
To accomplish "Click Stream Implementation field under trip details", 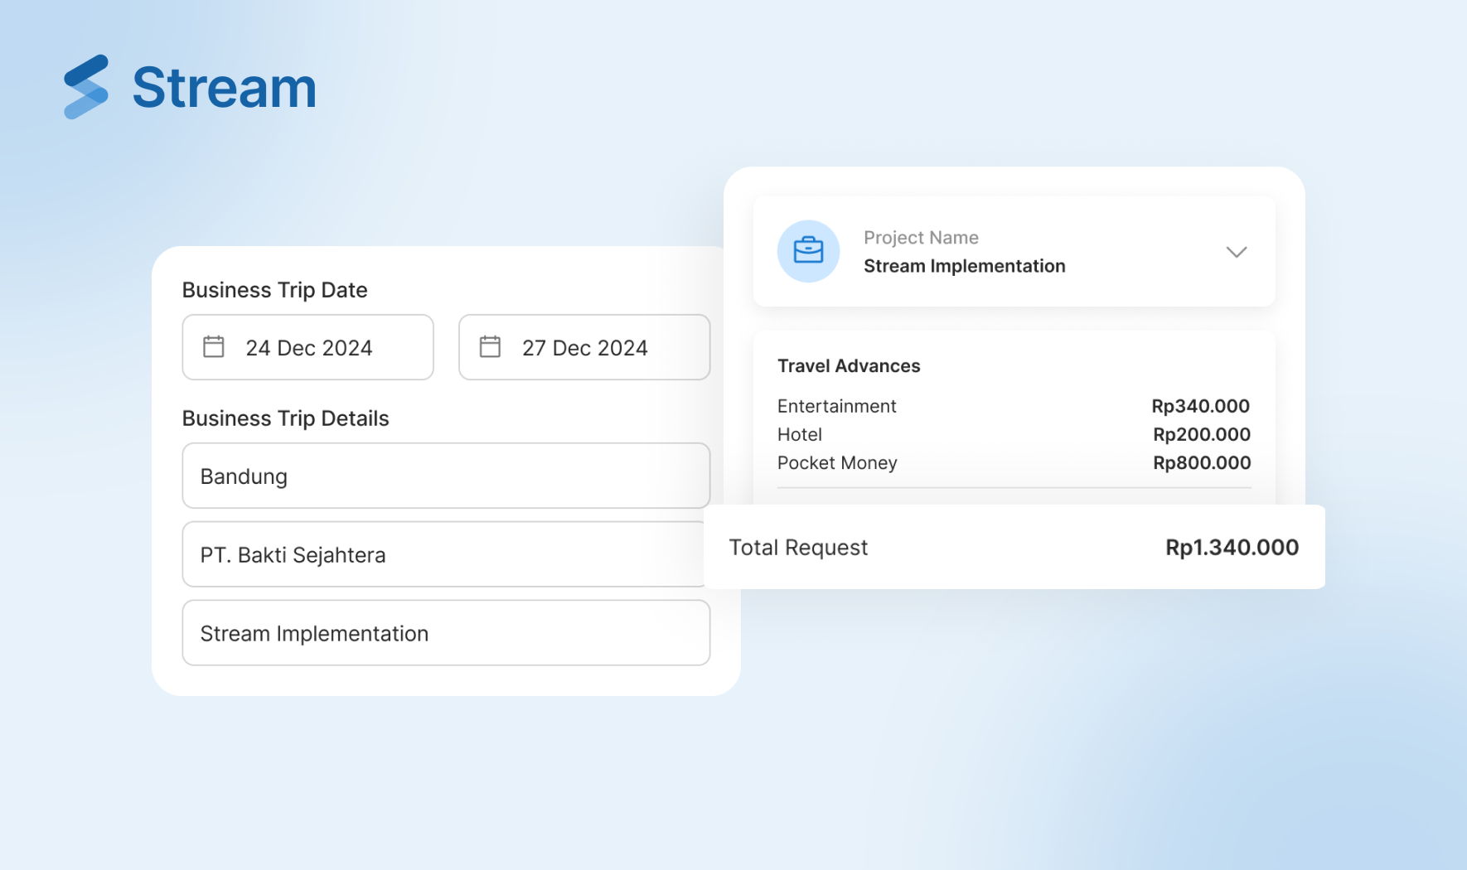I will coord(445,633).
